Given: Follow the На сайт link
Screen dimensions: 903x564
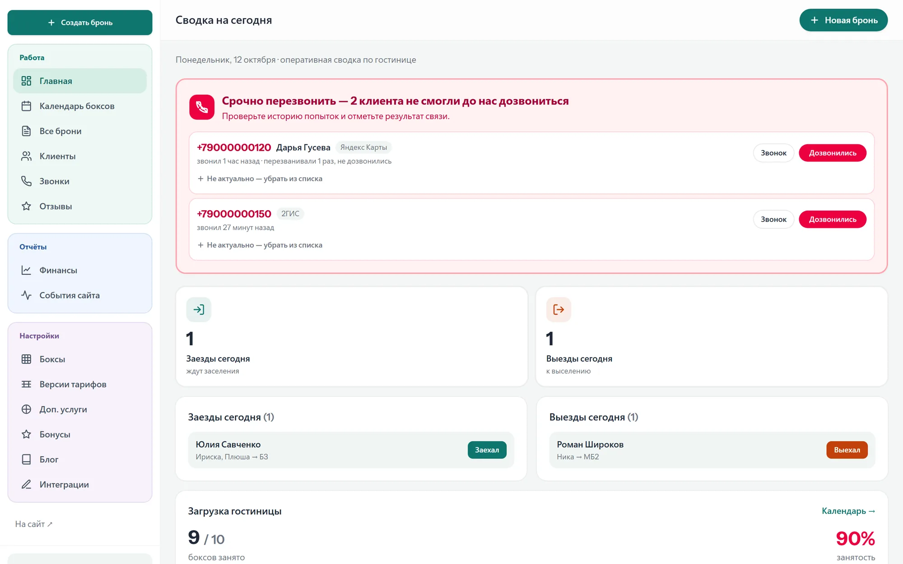Looking at the screenshot, I should click(x=34, y=524).
